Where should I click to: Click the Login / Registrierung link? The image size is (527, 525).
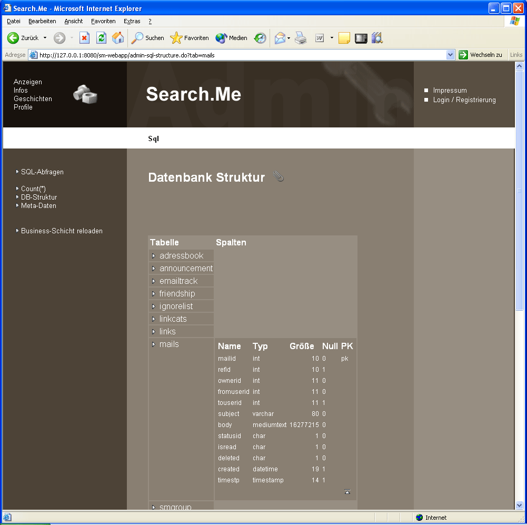[464, 100]
